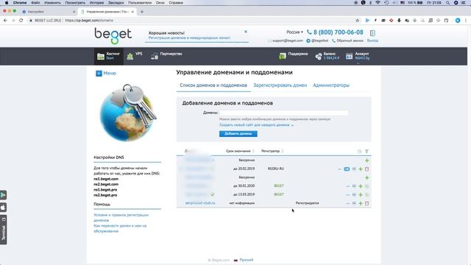Open the Chrome Файл menu

35,3
